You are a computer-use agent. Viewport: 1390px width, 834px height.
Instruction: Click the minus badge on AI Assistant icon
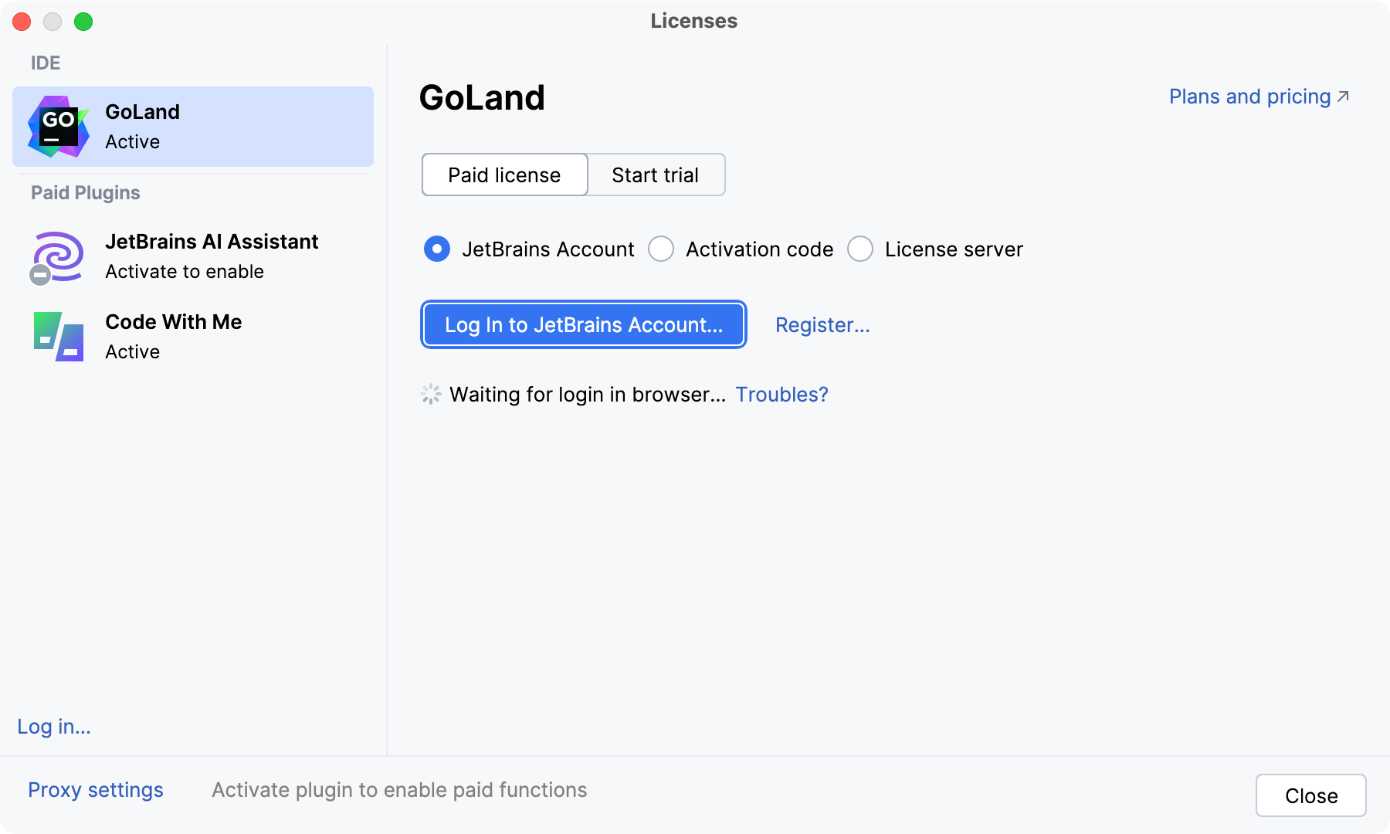tap(40, 275)
